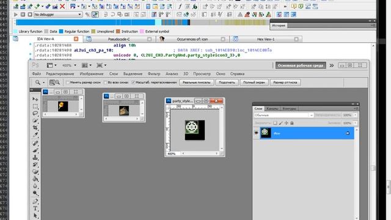Viewport: 391px width, 220px height.
Task: Click the Фон layer thumbnail
Action: [266, 133]
